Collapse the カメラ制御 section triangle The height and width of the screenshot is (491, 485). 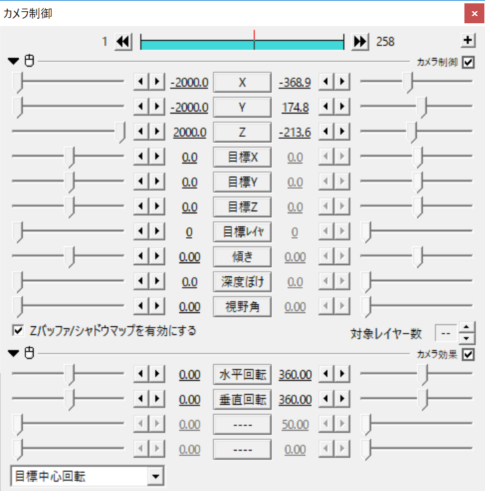click(x=13, y=60)
